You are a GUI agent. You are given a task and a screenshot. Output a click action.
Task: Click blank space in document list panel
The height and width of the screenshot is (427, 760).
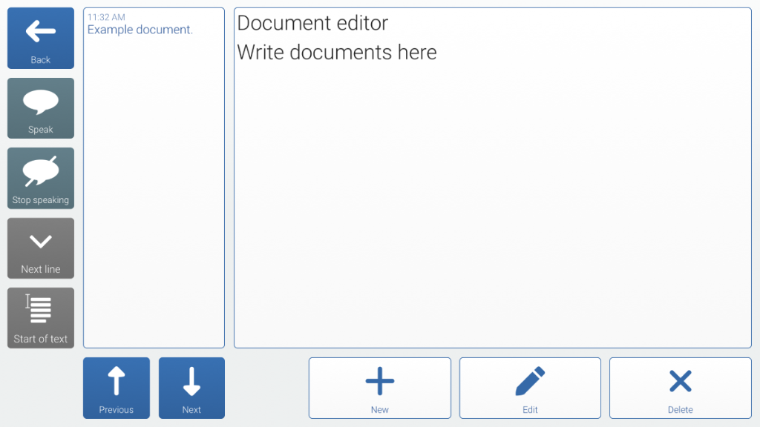pos(154,193)
